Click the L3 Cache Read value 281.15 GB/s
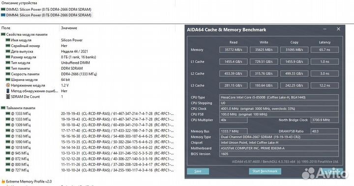This screenshot has width=354, height=186. click(x=234, y=85)
